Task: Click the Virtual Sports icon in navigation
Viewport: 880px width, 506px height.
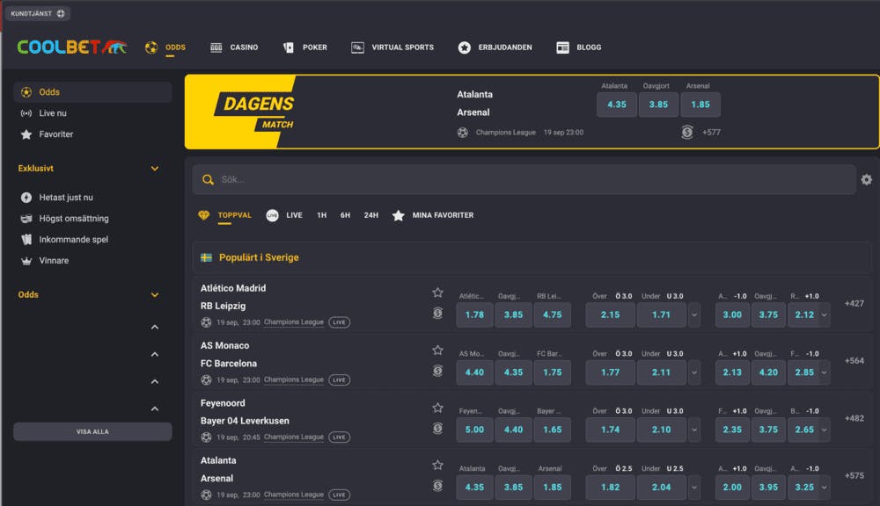Action: click(x=357, y=47)
